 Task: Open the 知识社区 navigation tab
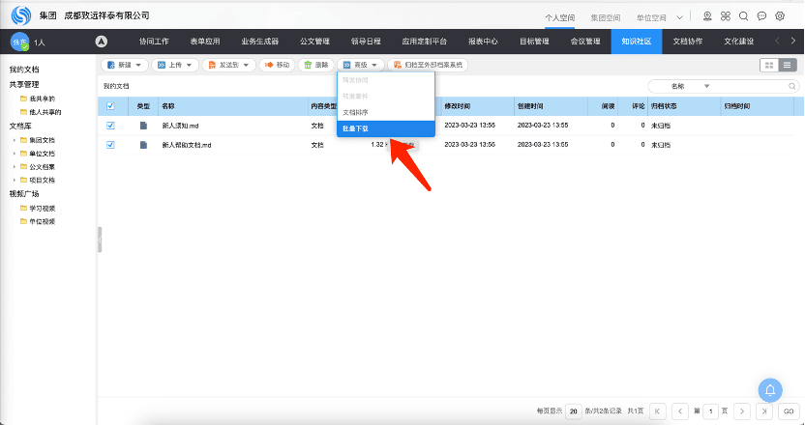(x=636, y=42)
